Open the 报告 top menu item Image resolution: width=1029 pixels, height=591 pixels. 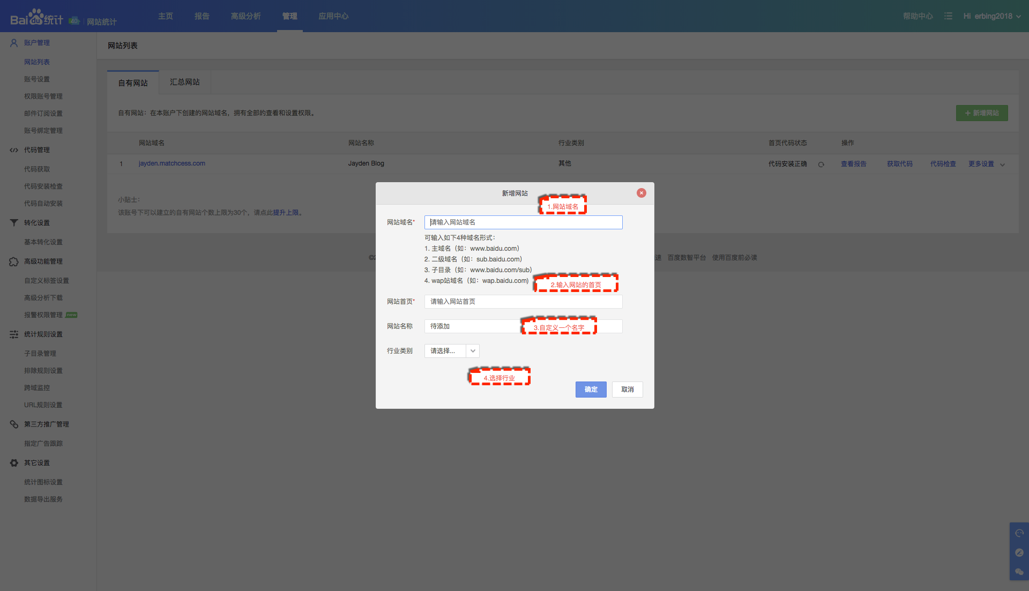click(202, 16)
